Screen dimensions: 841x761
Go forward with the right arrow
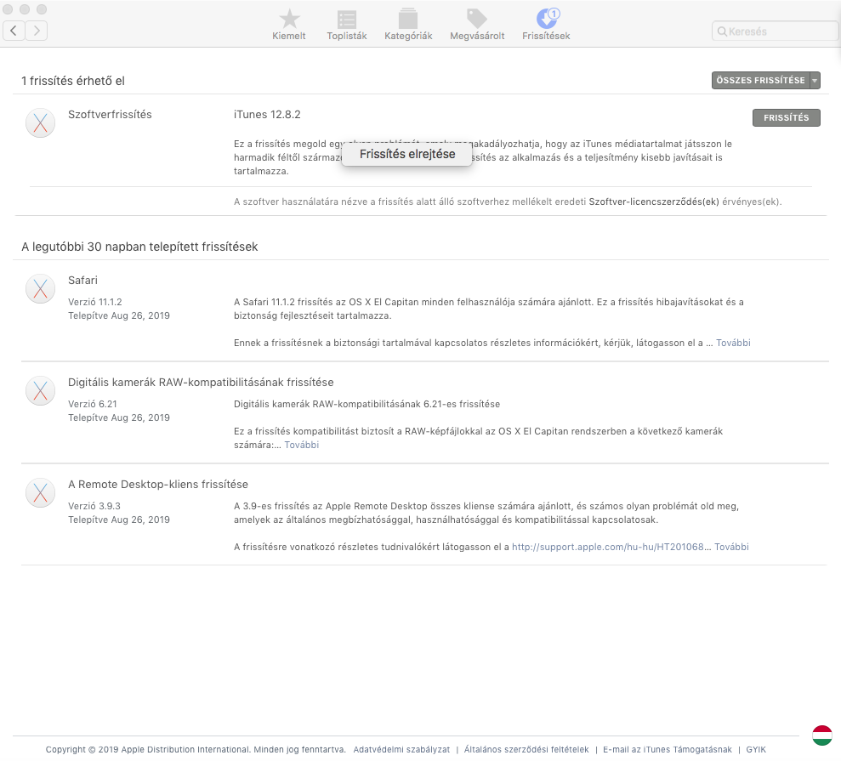click(37, 31)
